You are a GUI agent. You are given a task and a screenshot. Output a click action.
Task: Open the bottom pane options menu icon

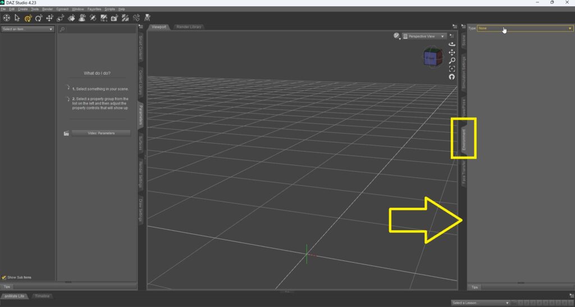coord(571,296)
